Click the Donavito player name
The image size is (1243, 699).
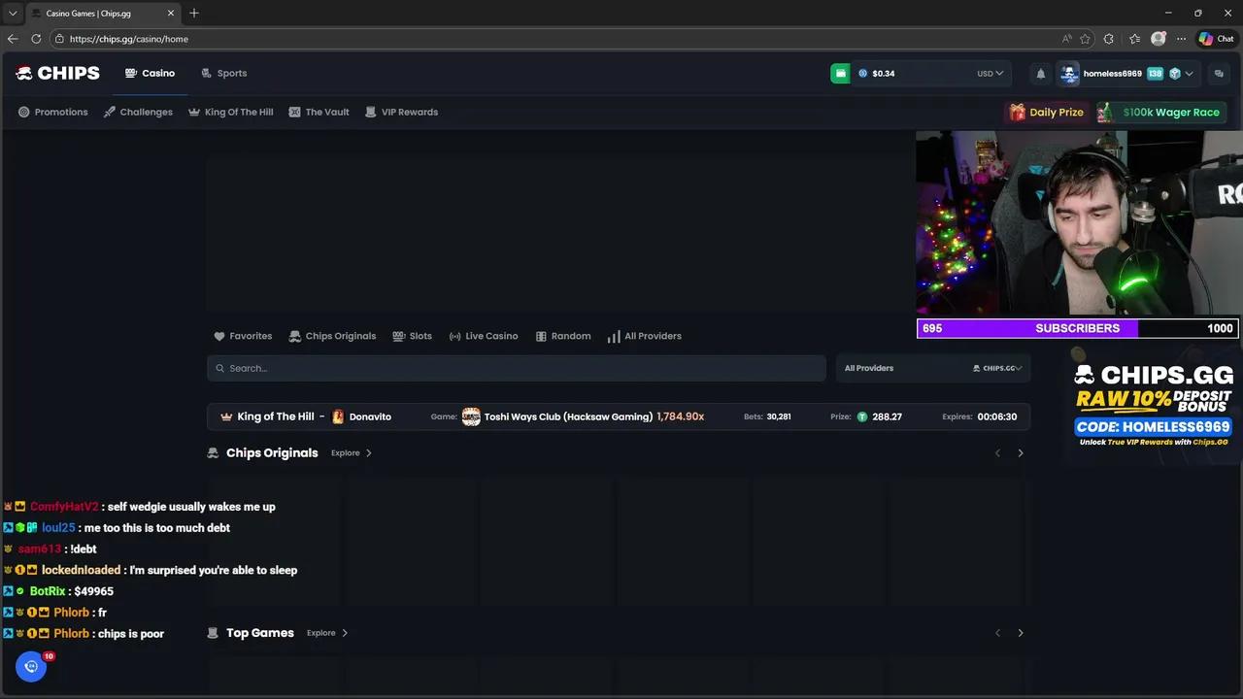(x=370, y=416)
